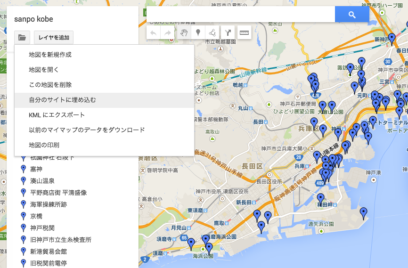This screenshot has height=268, width=408.
Task: Click the 新長田 station label
Action: (244, 202)
